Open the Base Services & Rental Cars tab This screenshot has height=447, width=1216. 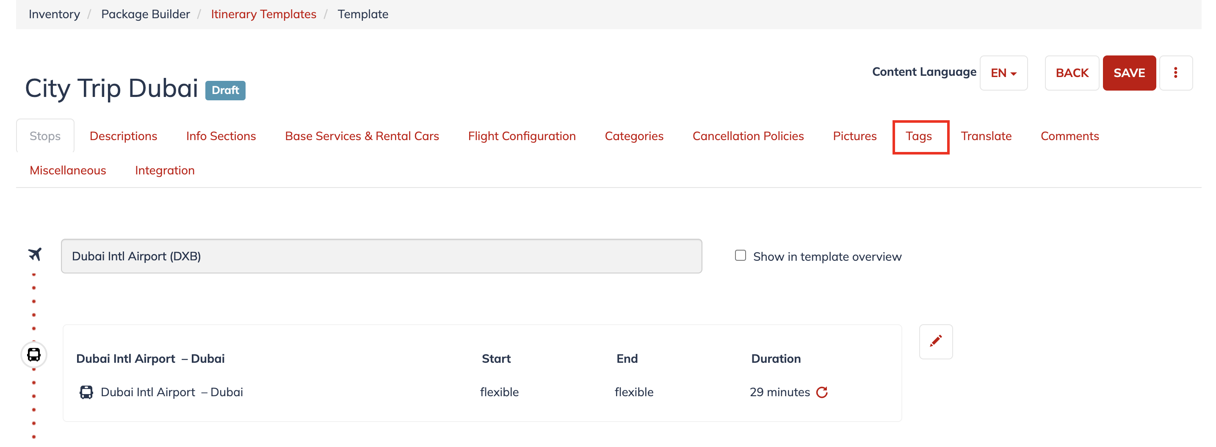pyautogui.click(x=362, y=136)
